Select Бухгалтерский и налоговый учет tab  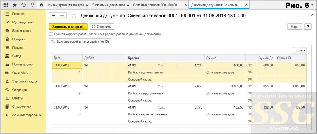[x=80, y=42]
